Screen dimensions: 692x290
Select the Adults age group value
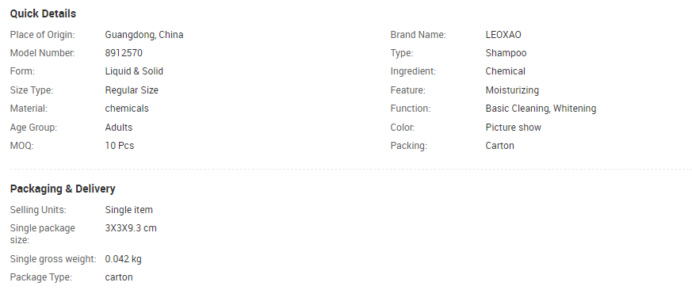point(119,128)
